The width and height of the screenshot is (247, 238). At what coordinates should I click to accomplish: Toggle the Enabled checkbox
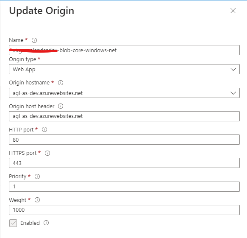click(13, 223)
